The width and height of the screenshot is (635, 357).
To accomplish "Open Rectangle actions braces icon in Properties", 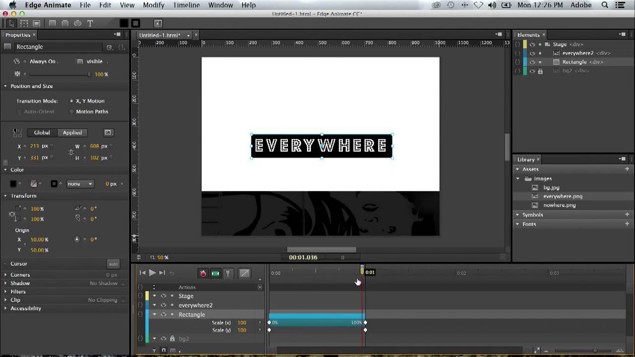I will [121, 47].
